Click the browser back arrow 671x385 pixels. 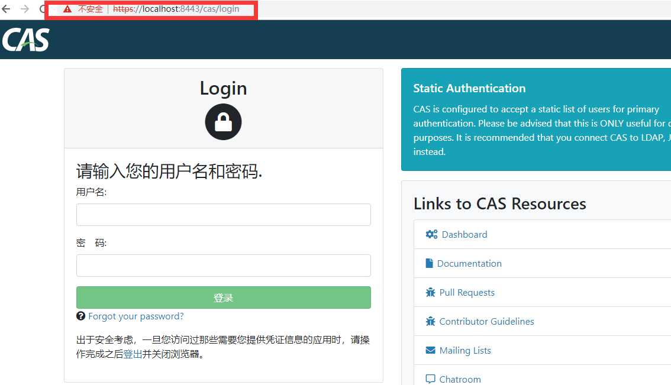coord(6,9)
